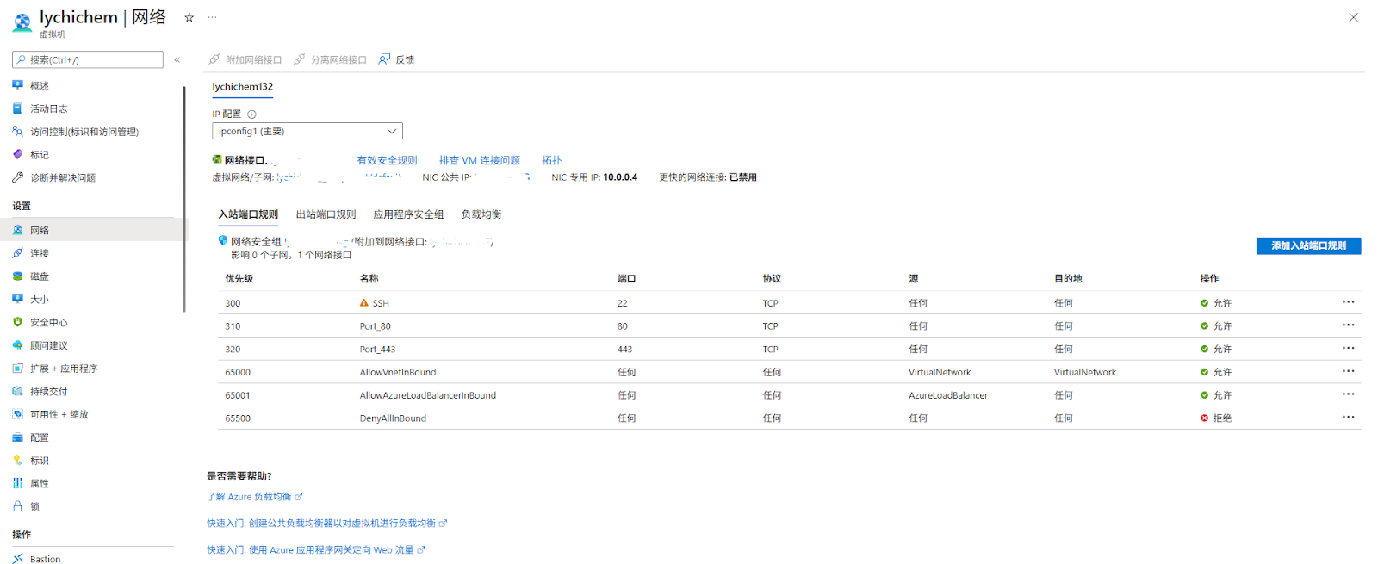Sort by 优先级 column header
1378x564 pixels.
[x=239, y=279]
